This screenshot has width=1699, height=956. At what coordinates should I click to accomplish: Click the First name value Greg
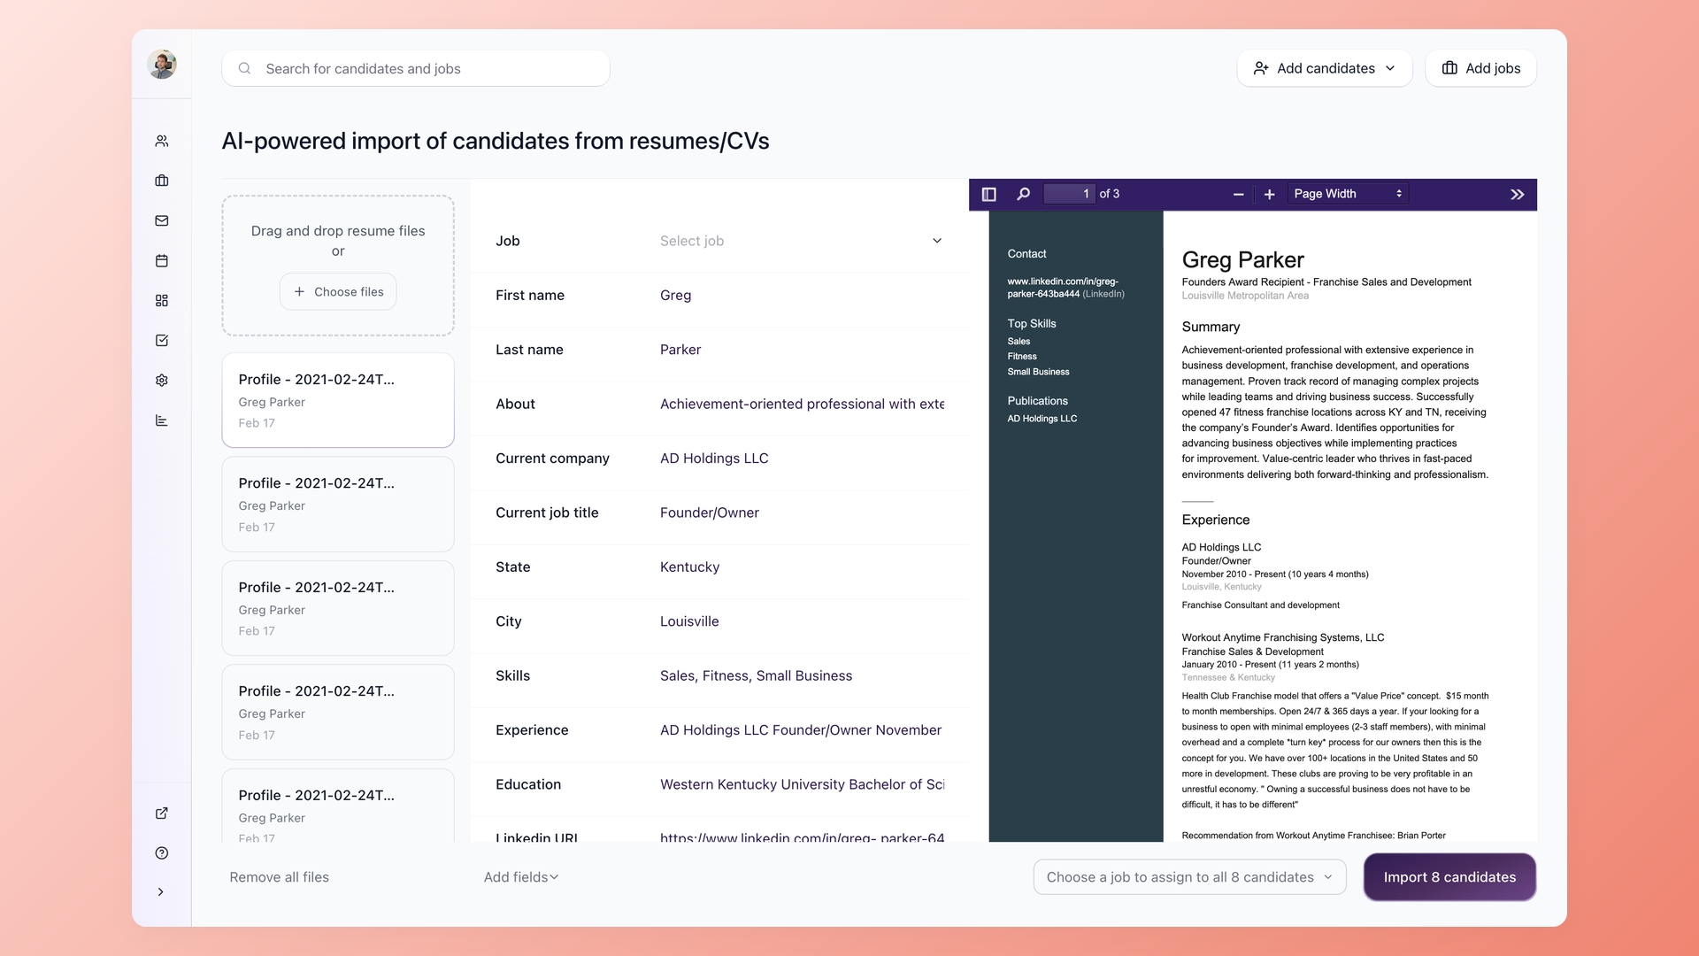(675, 296)
